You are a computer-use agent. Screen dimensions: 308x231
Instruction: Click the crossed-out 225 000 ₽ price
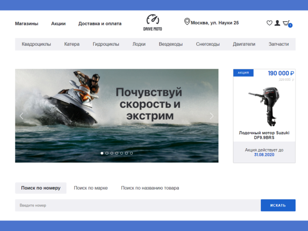point(286,79)
